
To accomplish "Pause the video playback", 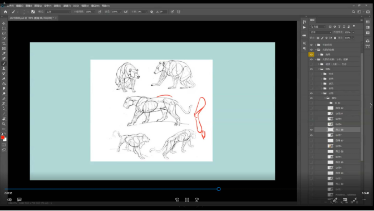I will point(187,200).
